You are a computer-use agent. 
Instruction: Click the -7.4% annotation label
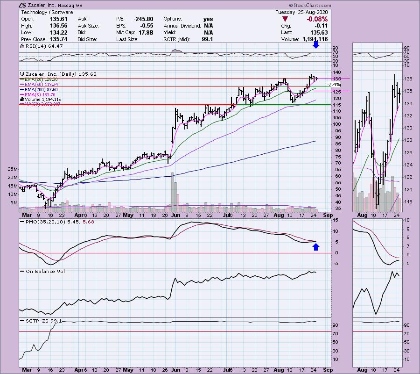[x=334, y=85]
